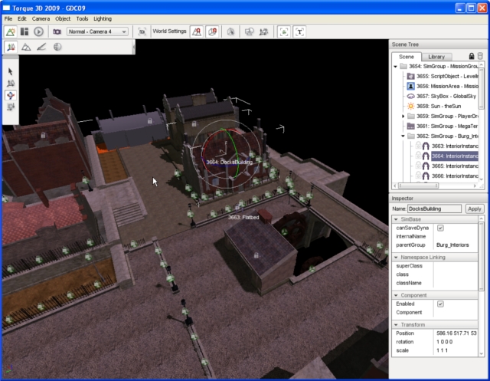This screenshot has height=381, width=490.
Task: Select the arrow pointer tool
Action: (x=11, y=71)
